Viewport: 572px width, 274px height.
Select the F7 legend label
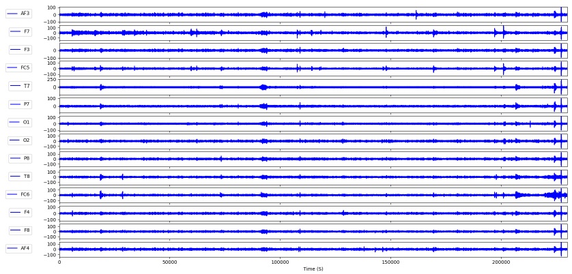20,31
